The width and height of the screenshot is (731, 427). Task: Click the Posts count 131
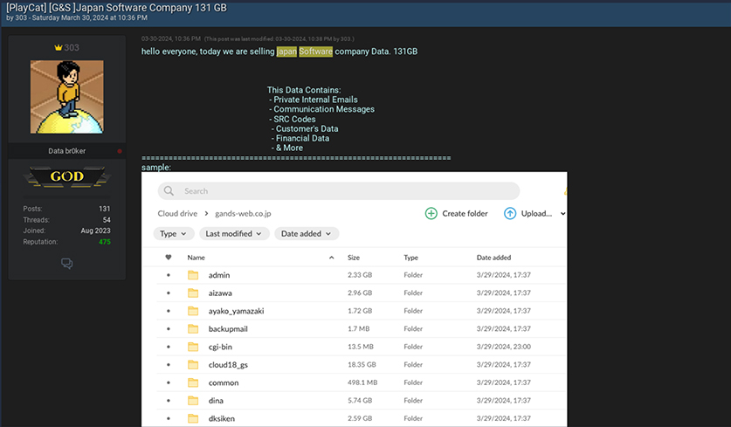coord(105,209)
